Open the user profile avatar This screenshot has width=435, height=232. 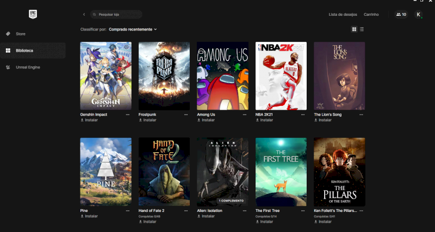coord(419,15)
